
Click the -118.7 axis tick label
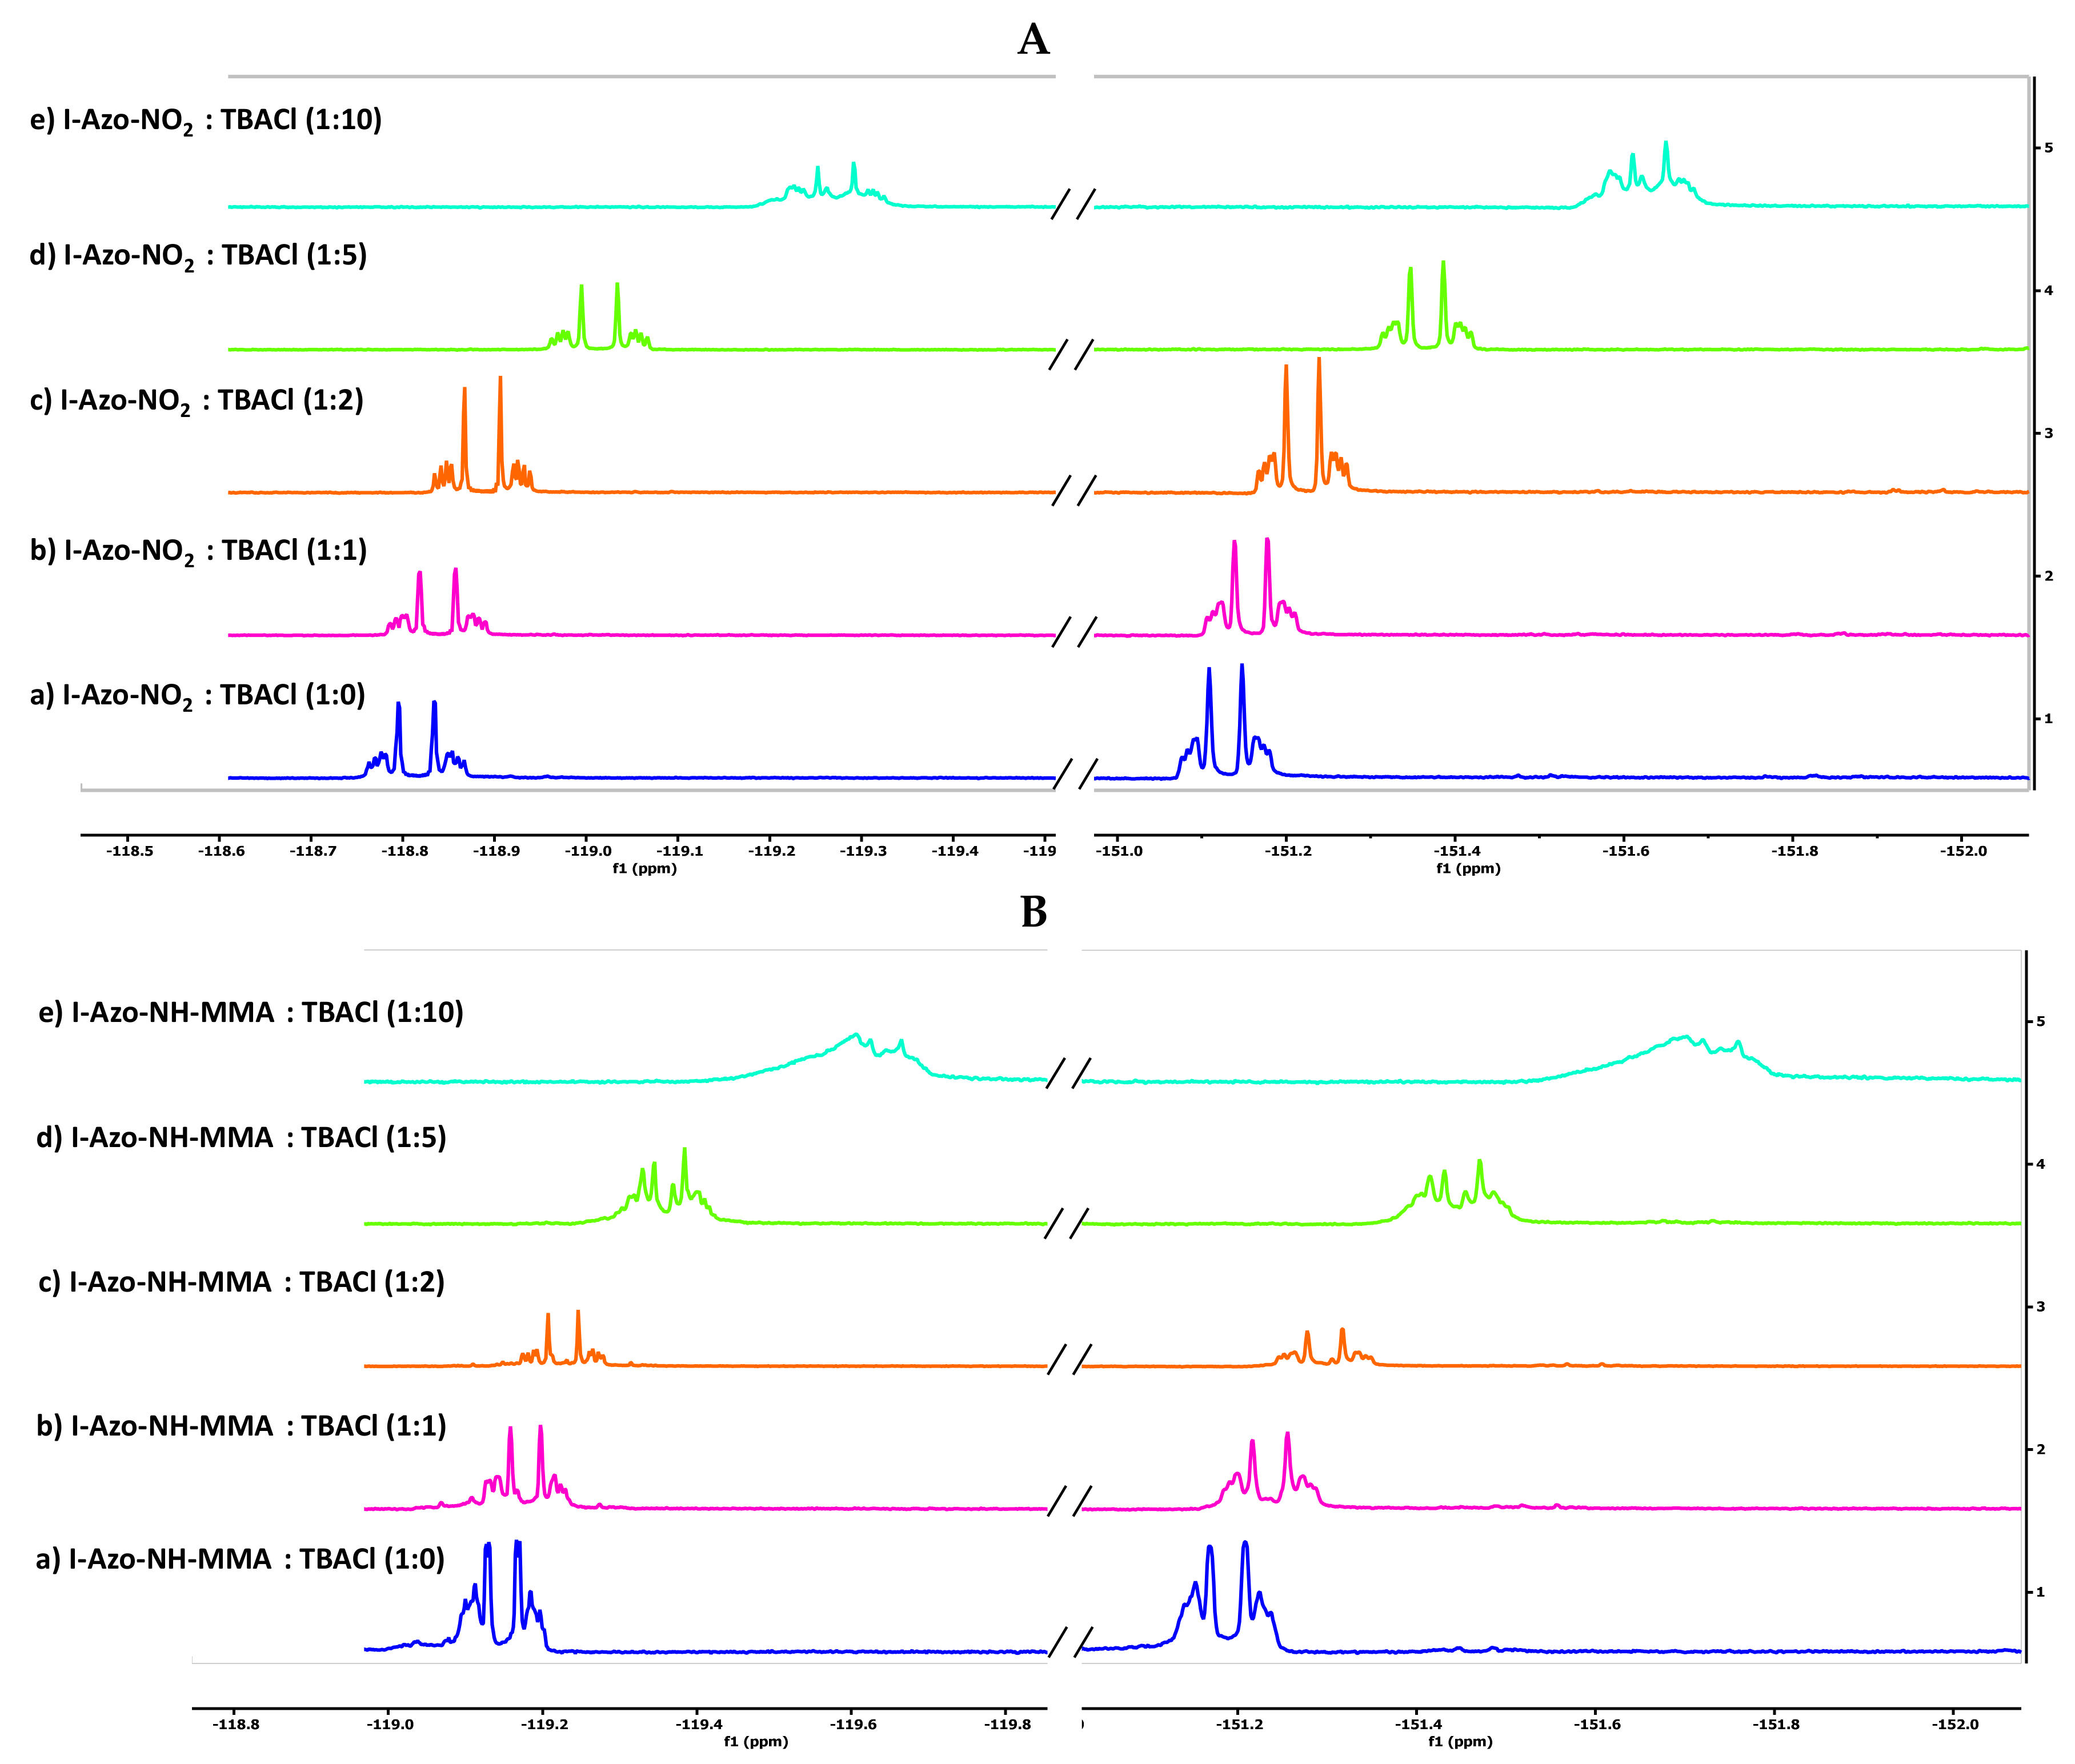pos(313,851)
